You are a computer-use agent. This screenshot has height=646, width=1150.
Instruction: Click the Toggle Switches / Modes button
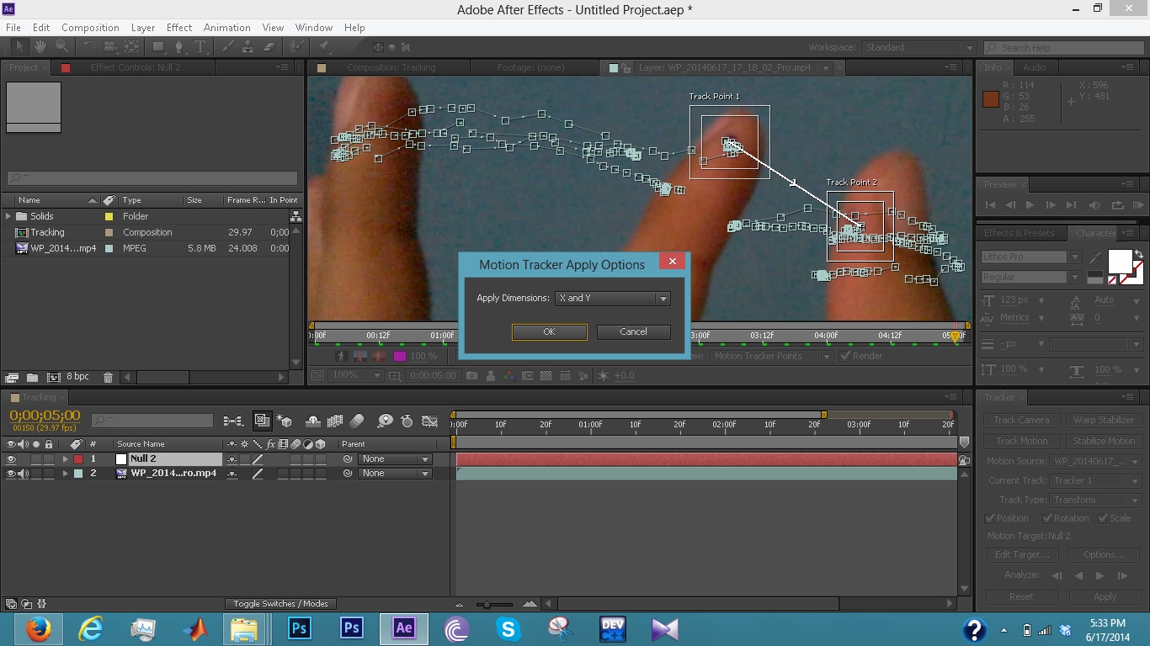click(281, 603)
